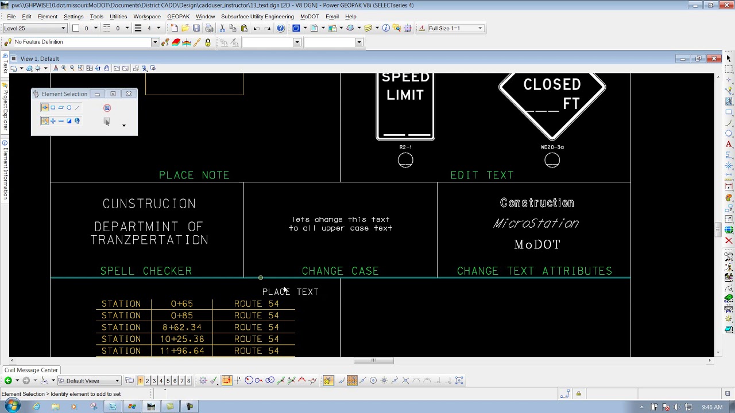This screenshot has width=735, height=413.
Task: Select the Individual selection method in Element Selection
Action: pyautogui.click(x=45, y=107)
